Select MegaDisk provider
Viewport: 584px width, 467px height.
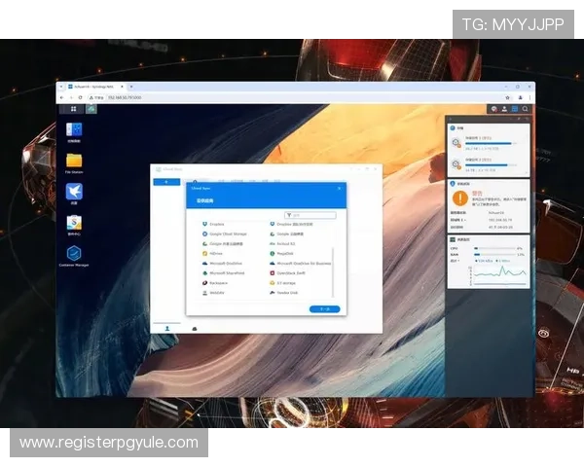click(x=281, y=254)
